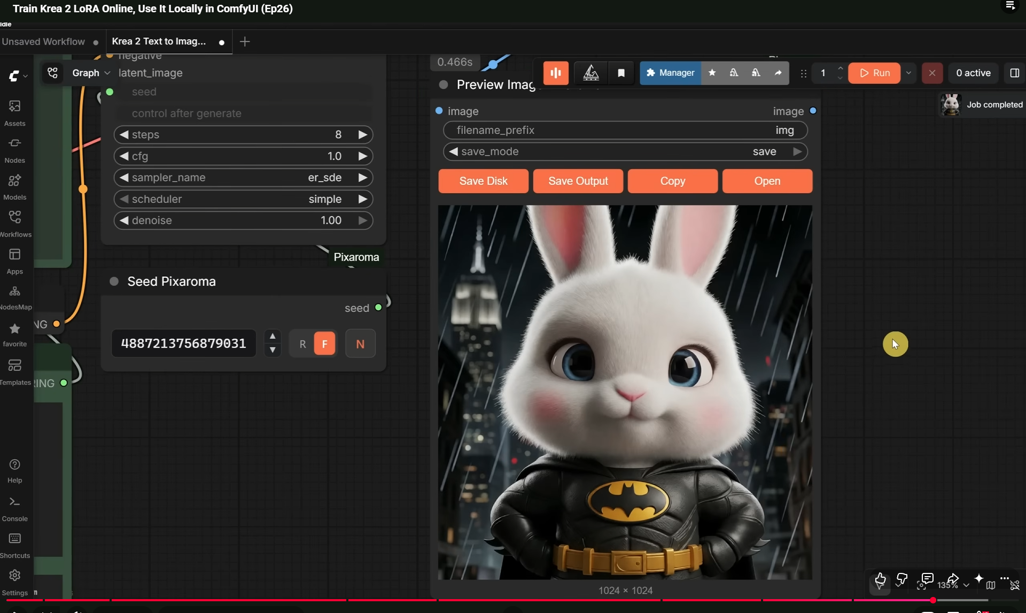Open the favorite star panel in sidebar
The width and height of the screenshot is (1026, 613).
pos(15,335)
